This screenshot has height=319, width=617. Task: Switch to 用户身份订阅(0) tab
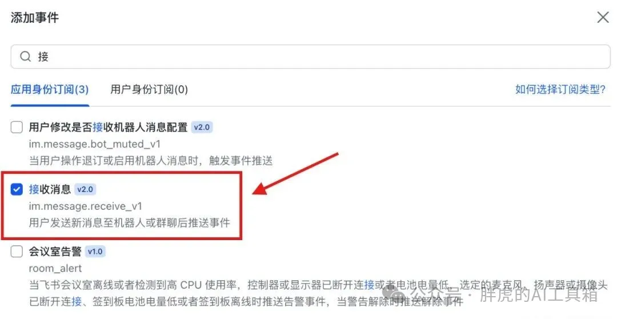(x=149, y=89)
